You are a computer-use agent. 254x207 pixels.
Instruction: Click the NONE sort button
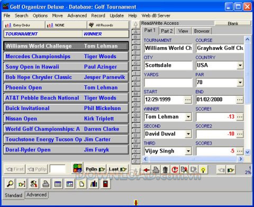pyautogui.click(x=66, y=25)
